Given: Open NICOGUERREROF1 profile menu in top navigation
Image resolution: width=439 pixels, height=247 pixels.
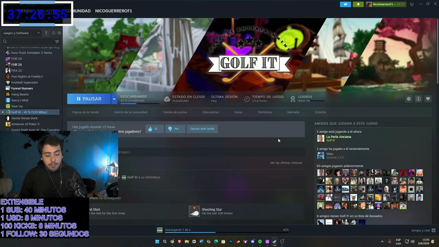Looking at the screenshot, I should click(114, 11).
